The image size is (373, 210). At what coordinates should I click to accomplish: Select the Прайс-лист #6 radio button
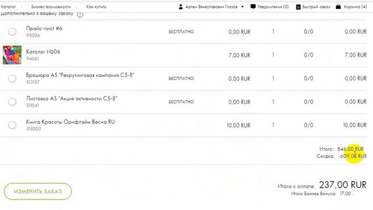(12, 32)
